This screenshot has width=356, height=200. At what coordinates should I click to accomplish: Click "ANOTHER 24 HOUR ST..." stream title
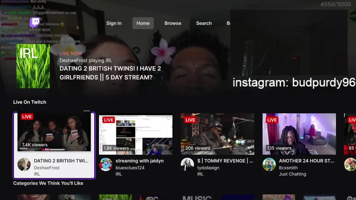307,161
